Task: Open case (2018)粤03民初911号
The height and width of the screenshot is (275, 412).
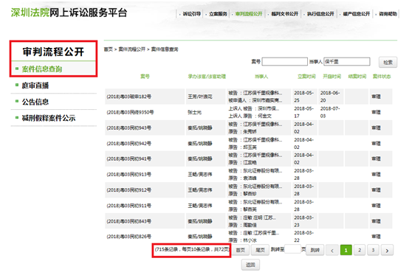Action: pyautogui.click(x=128, y=206)
